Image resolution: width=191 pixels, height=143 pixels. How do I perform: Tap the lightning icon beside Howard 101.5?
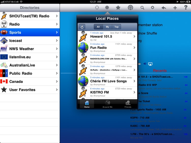pos(83,37)
